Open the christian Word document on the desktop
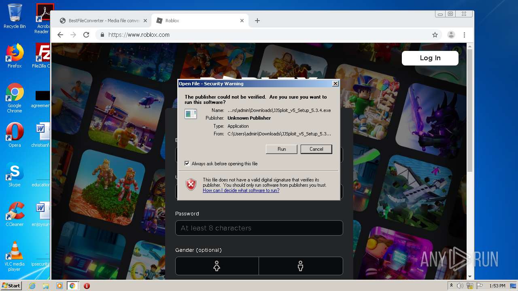The image size is (518, 291). pyautogui.click(x=40, y=135)
